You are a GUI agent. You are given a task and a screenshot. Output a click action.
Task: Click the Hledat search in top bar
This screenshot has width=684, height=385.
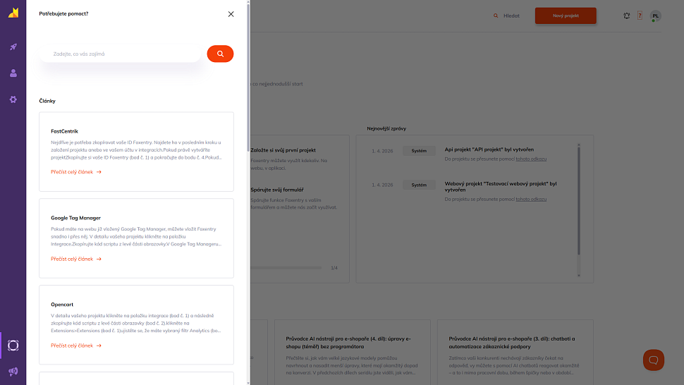(x=506, y=16)
